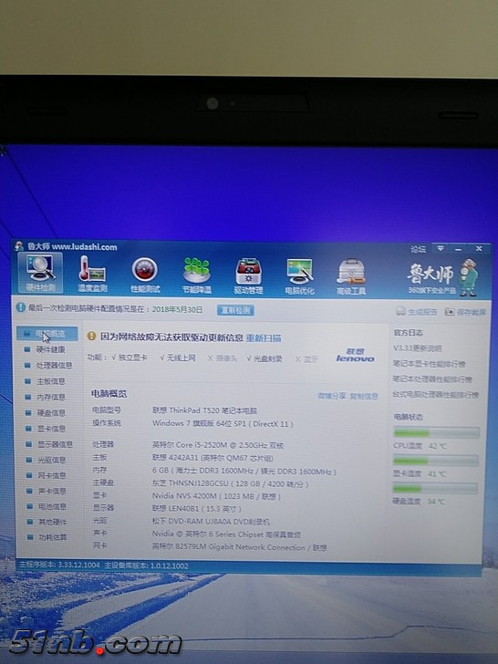Open the 节能降温 energy saving icon
Image resolution: width=498 pixels, height=664 pixels.
coord(196,276)
